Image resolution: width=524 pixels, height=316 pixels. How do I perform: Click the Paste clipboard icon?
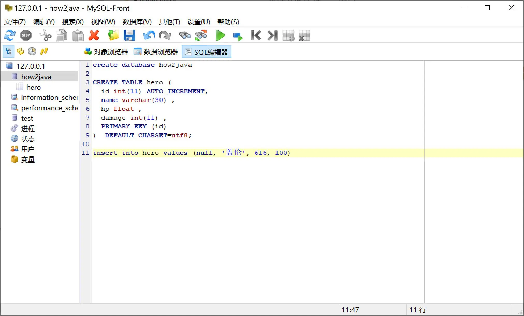click(78, 35)
